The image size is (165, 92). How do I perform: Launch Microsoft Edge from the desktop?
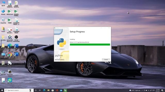[10, 47]
